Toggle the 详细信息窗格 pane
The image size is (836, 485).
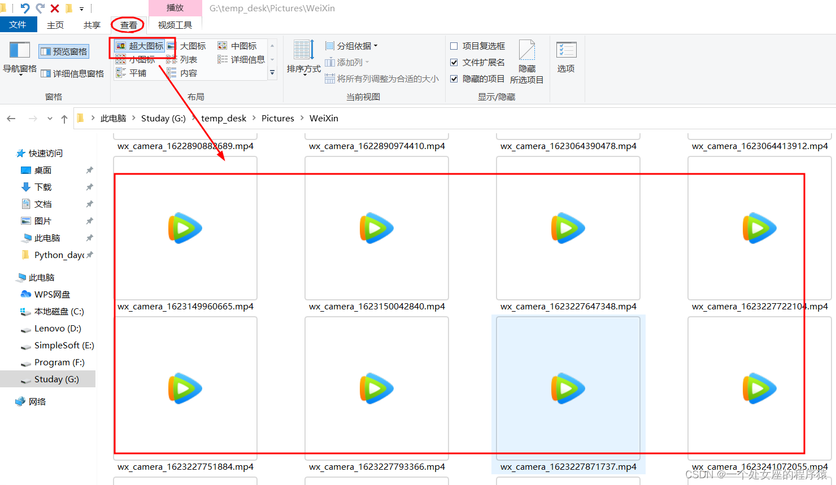click(72, 73)
